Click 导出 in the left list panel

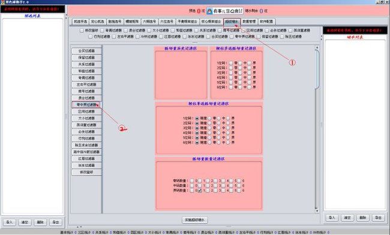point(55,222)
